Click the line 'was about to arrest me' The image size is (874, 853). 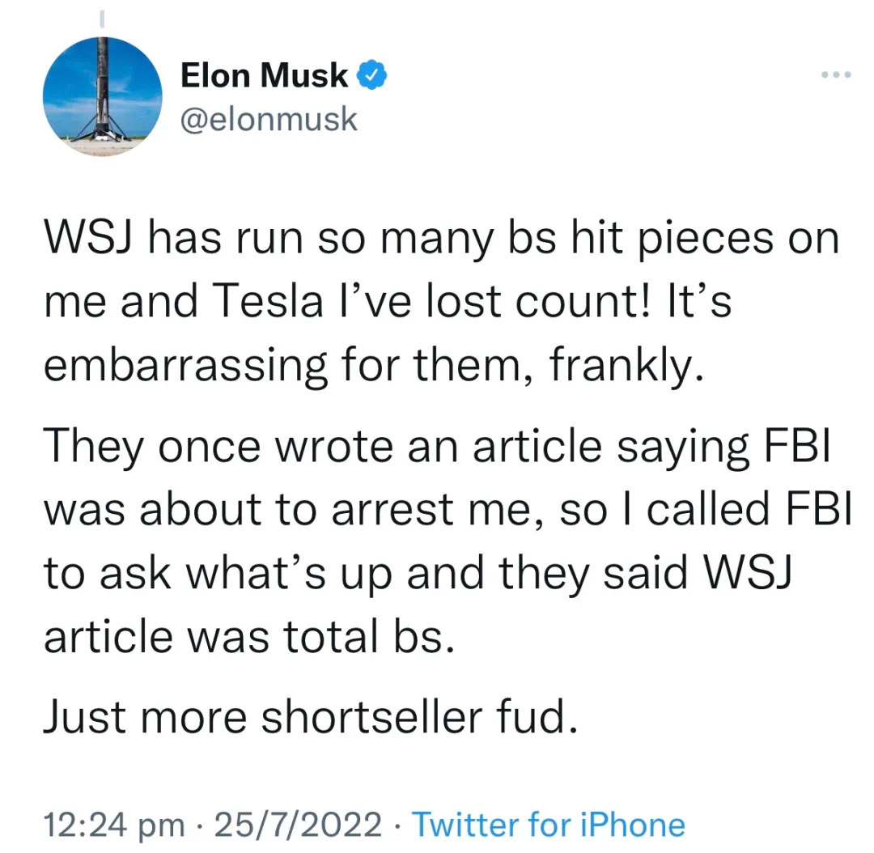tap(448, 510)
